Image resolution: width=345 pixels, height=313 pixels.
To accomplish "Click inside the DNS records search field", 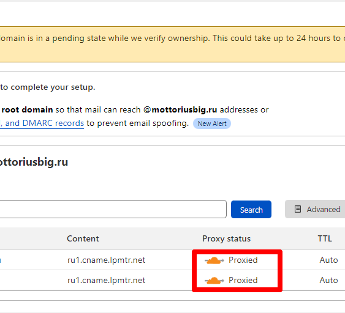I will 113,209.
